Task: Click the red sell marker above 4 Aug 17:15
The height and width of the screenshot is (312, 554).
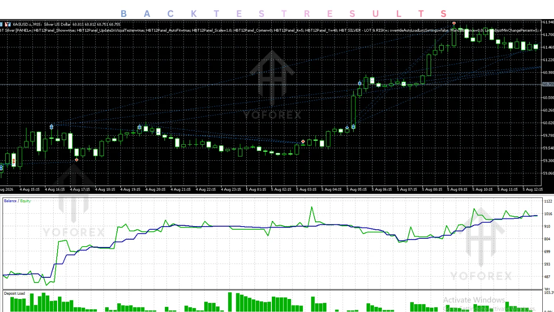Action: (77, 160)
